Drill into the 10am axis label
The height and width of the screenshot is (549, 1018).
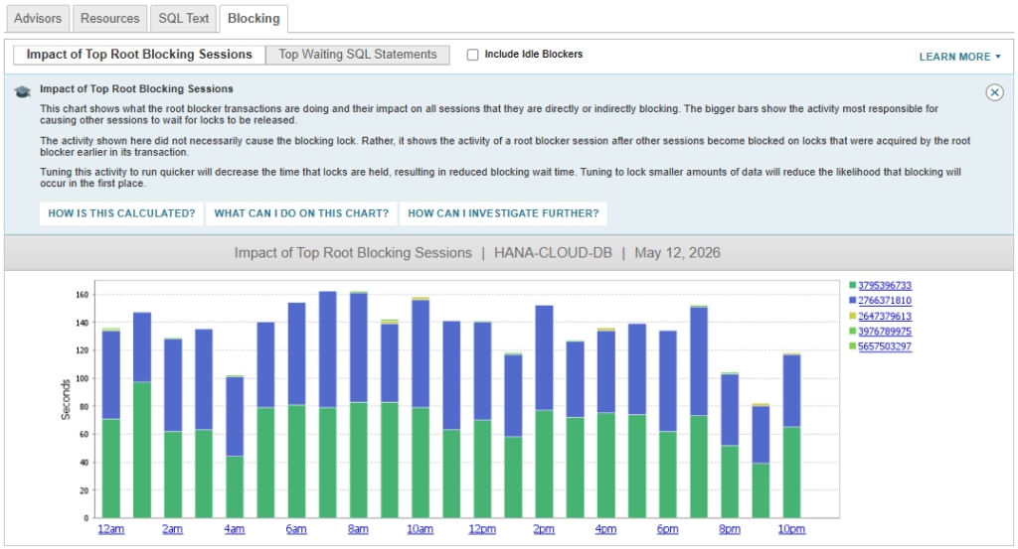[x=421, y=529]
